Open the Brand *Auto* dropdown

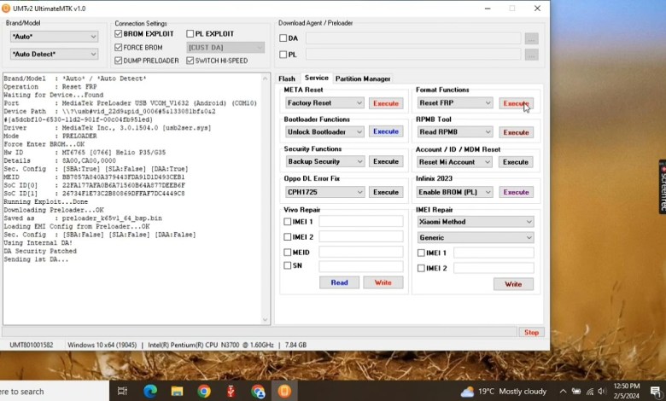(54, 37)
